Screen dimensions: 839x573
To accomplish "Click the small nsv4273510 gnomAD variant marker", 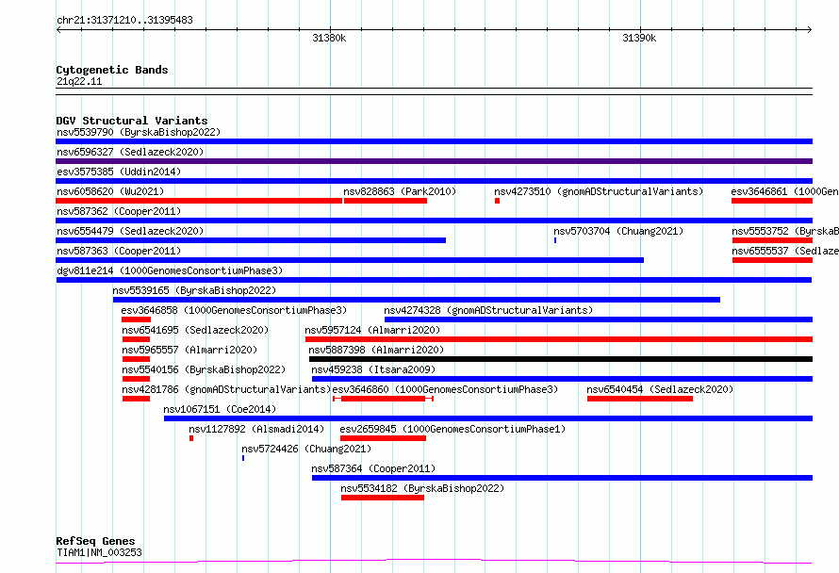I will pos(497,201).
